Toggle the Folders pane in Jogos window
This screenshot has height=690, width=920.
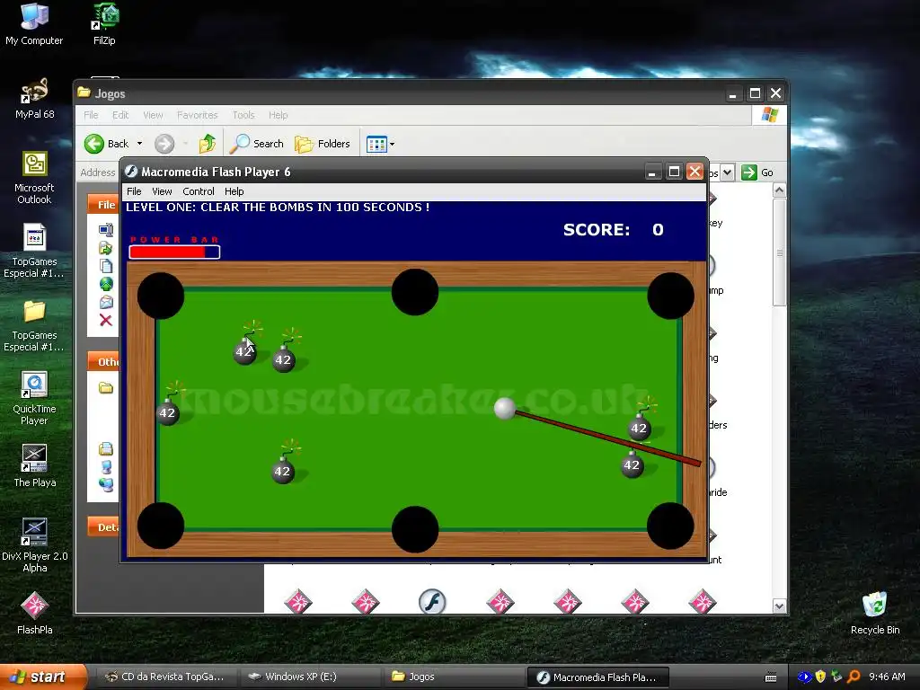pos(323,144)
